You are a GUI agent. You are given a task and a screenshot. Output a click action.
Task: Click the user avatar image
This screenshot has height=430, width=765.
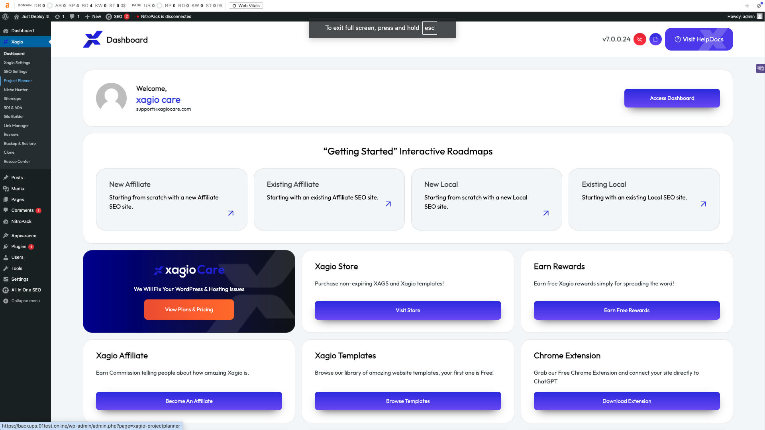click(111, 98)
